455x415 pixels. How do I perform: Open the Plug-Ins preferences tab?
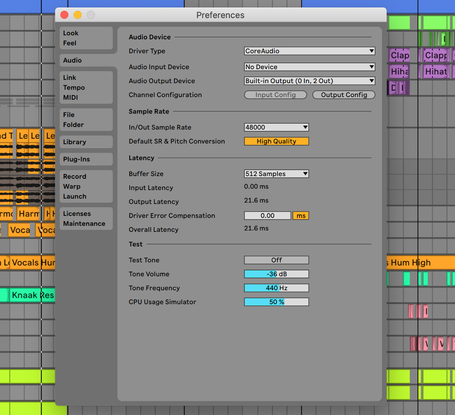point(86,159)
